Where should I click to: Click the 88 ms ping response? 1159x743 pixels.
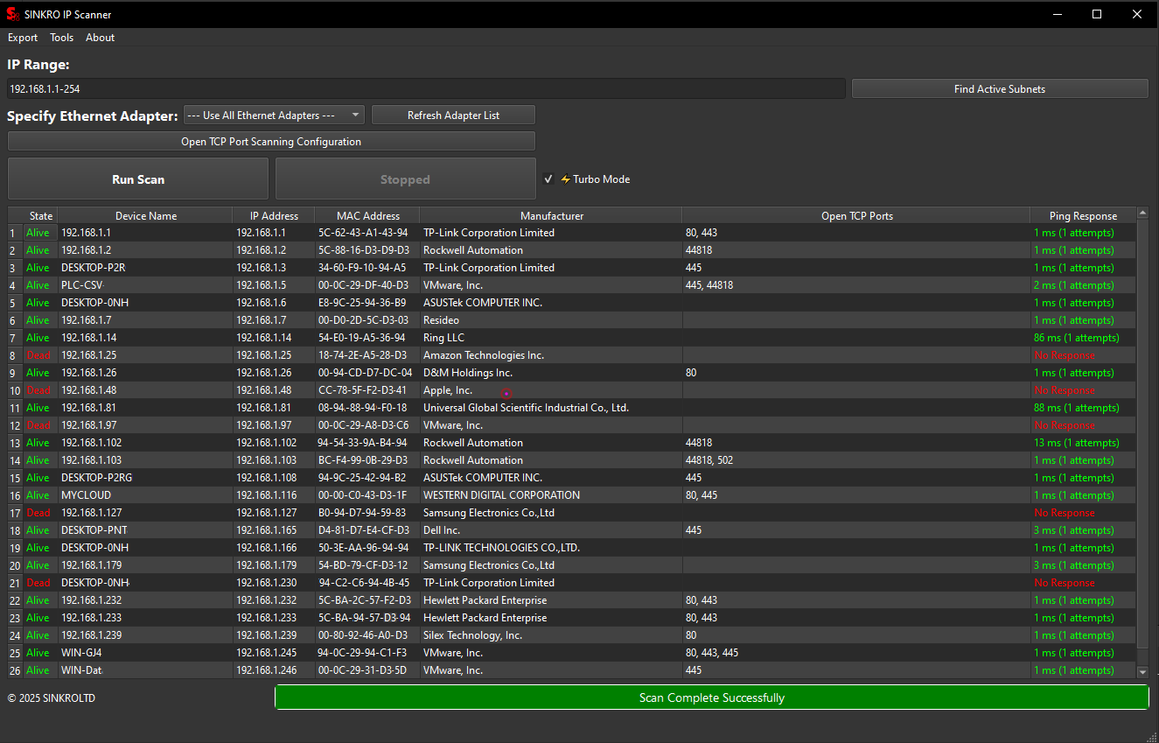pyautogui.click(x=1076, y=408)
